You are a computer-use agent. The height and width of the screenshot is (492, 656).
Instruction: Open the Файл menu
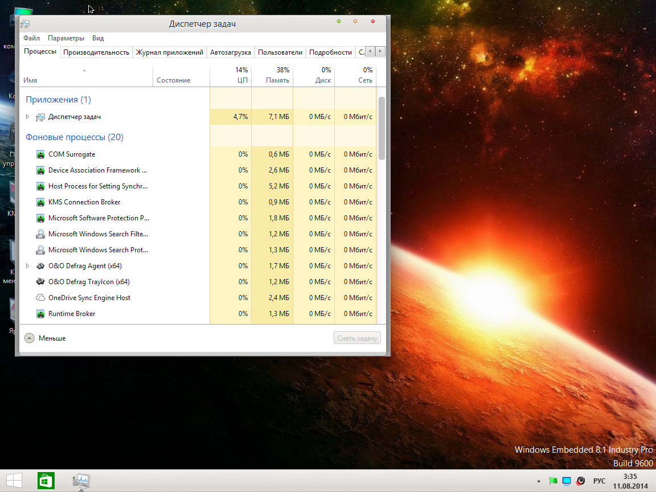[x=31, y=38]
